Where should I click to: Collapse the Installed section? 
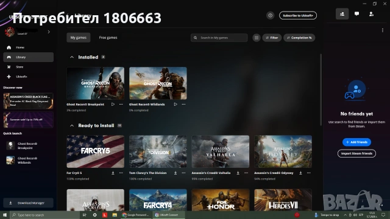(x=72, y=57)
